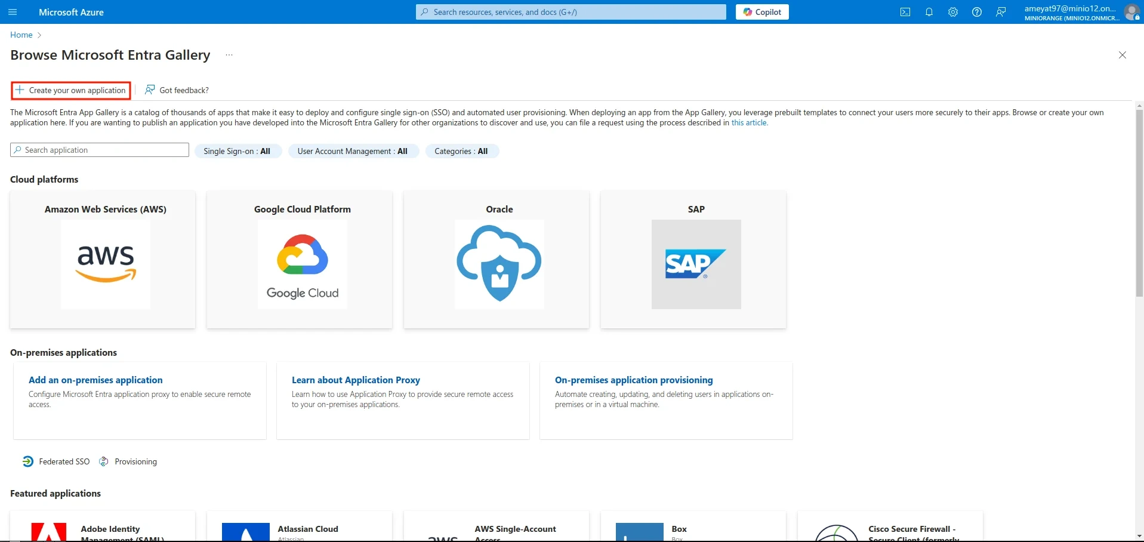Open this article link in the description
Viewport: 1144px width, 542px height.
pos(749,122)
